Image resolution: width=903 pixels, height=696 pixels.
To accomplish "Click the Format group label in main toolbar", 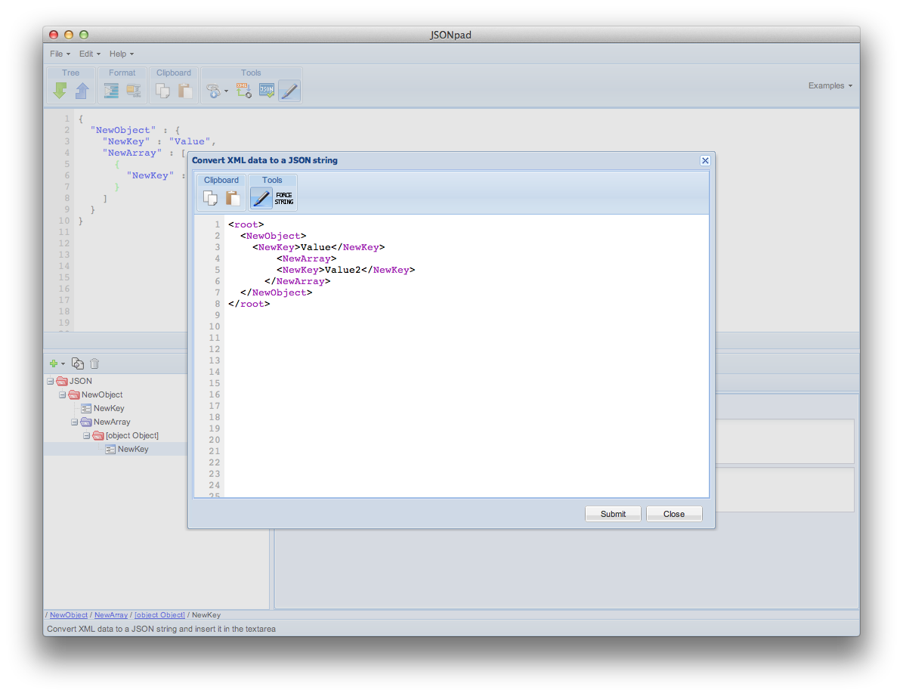I will (x=122, y=73).
